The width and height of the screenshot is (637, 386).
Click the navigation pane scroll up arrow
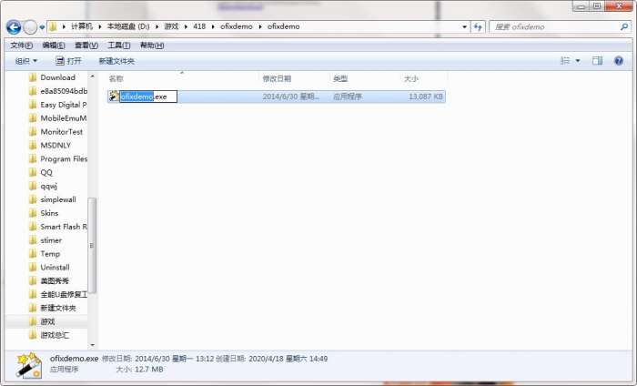point(92,76)
